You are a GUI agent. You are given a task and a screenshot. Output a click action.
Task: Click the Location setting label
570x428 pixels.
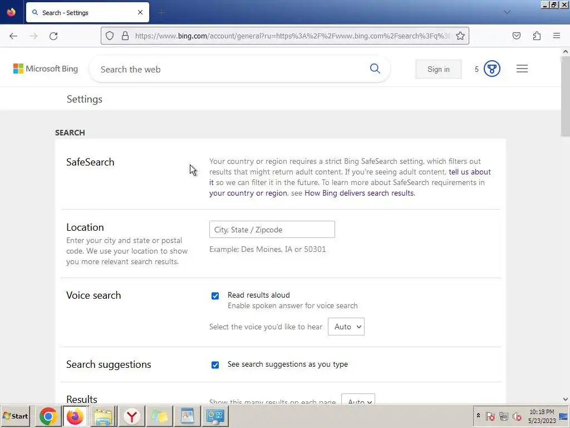click(85, 227)
